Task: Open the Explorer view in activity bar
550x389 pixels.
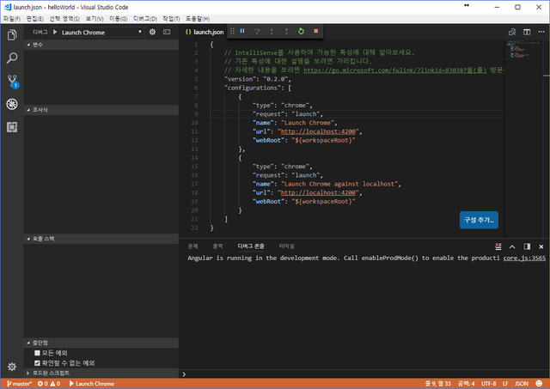Action: click(x=12, y=35)
